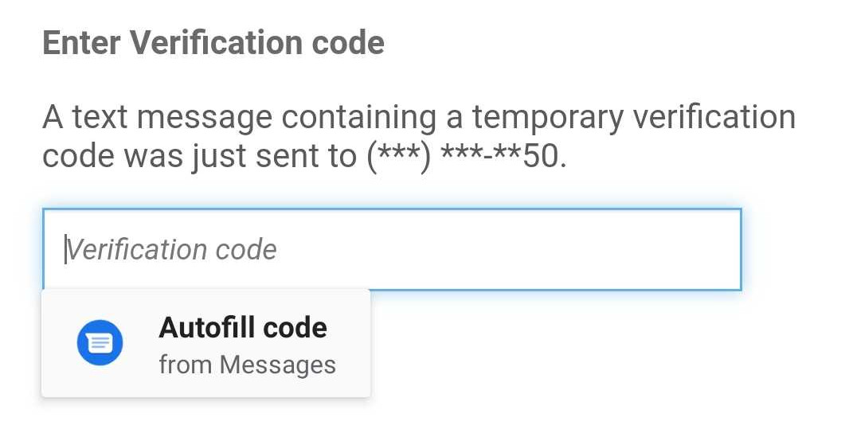857x429 pixels.
Task: Click the word "Messages" in the autofill popup
Action: pyautogui.click(x=277, y=365)
